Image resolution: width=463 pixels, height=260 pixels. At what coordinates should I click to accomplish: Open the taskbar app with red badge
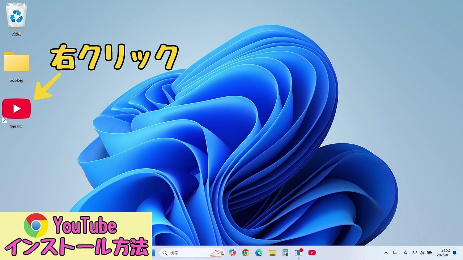pyautogui.click(x=299, y=253)
